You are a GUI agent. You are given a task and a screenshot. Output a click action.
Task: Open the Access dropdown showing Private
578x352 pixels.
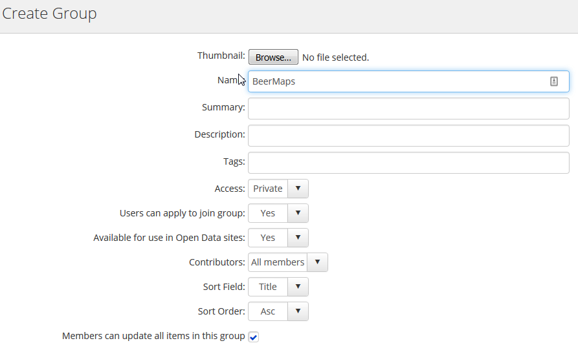[x=268, y=189]
